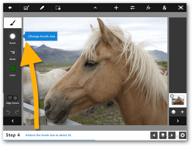Open the selection settings tool
Image resolution: width=192 pixels, height=146 pixels.
click(x=58, y=8)
